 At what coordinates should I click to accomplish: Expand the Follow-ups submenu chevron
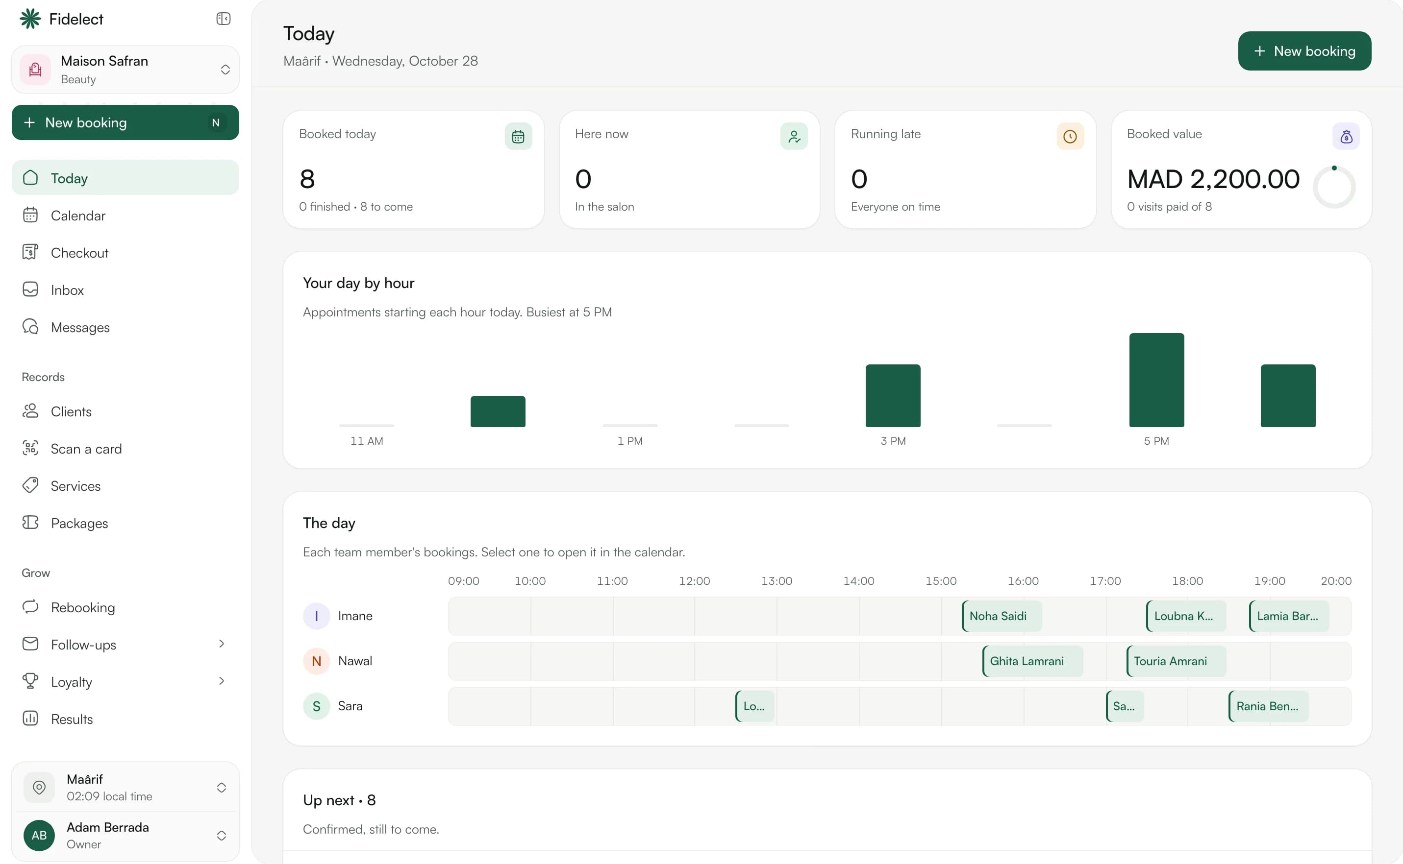click(222, 644)
